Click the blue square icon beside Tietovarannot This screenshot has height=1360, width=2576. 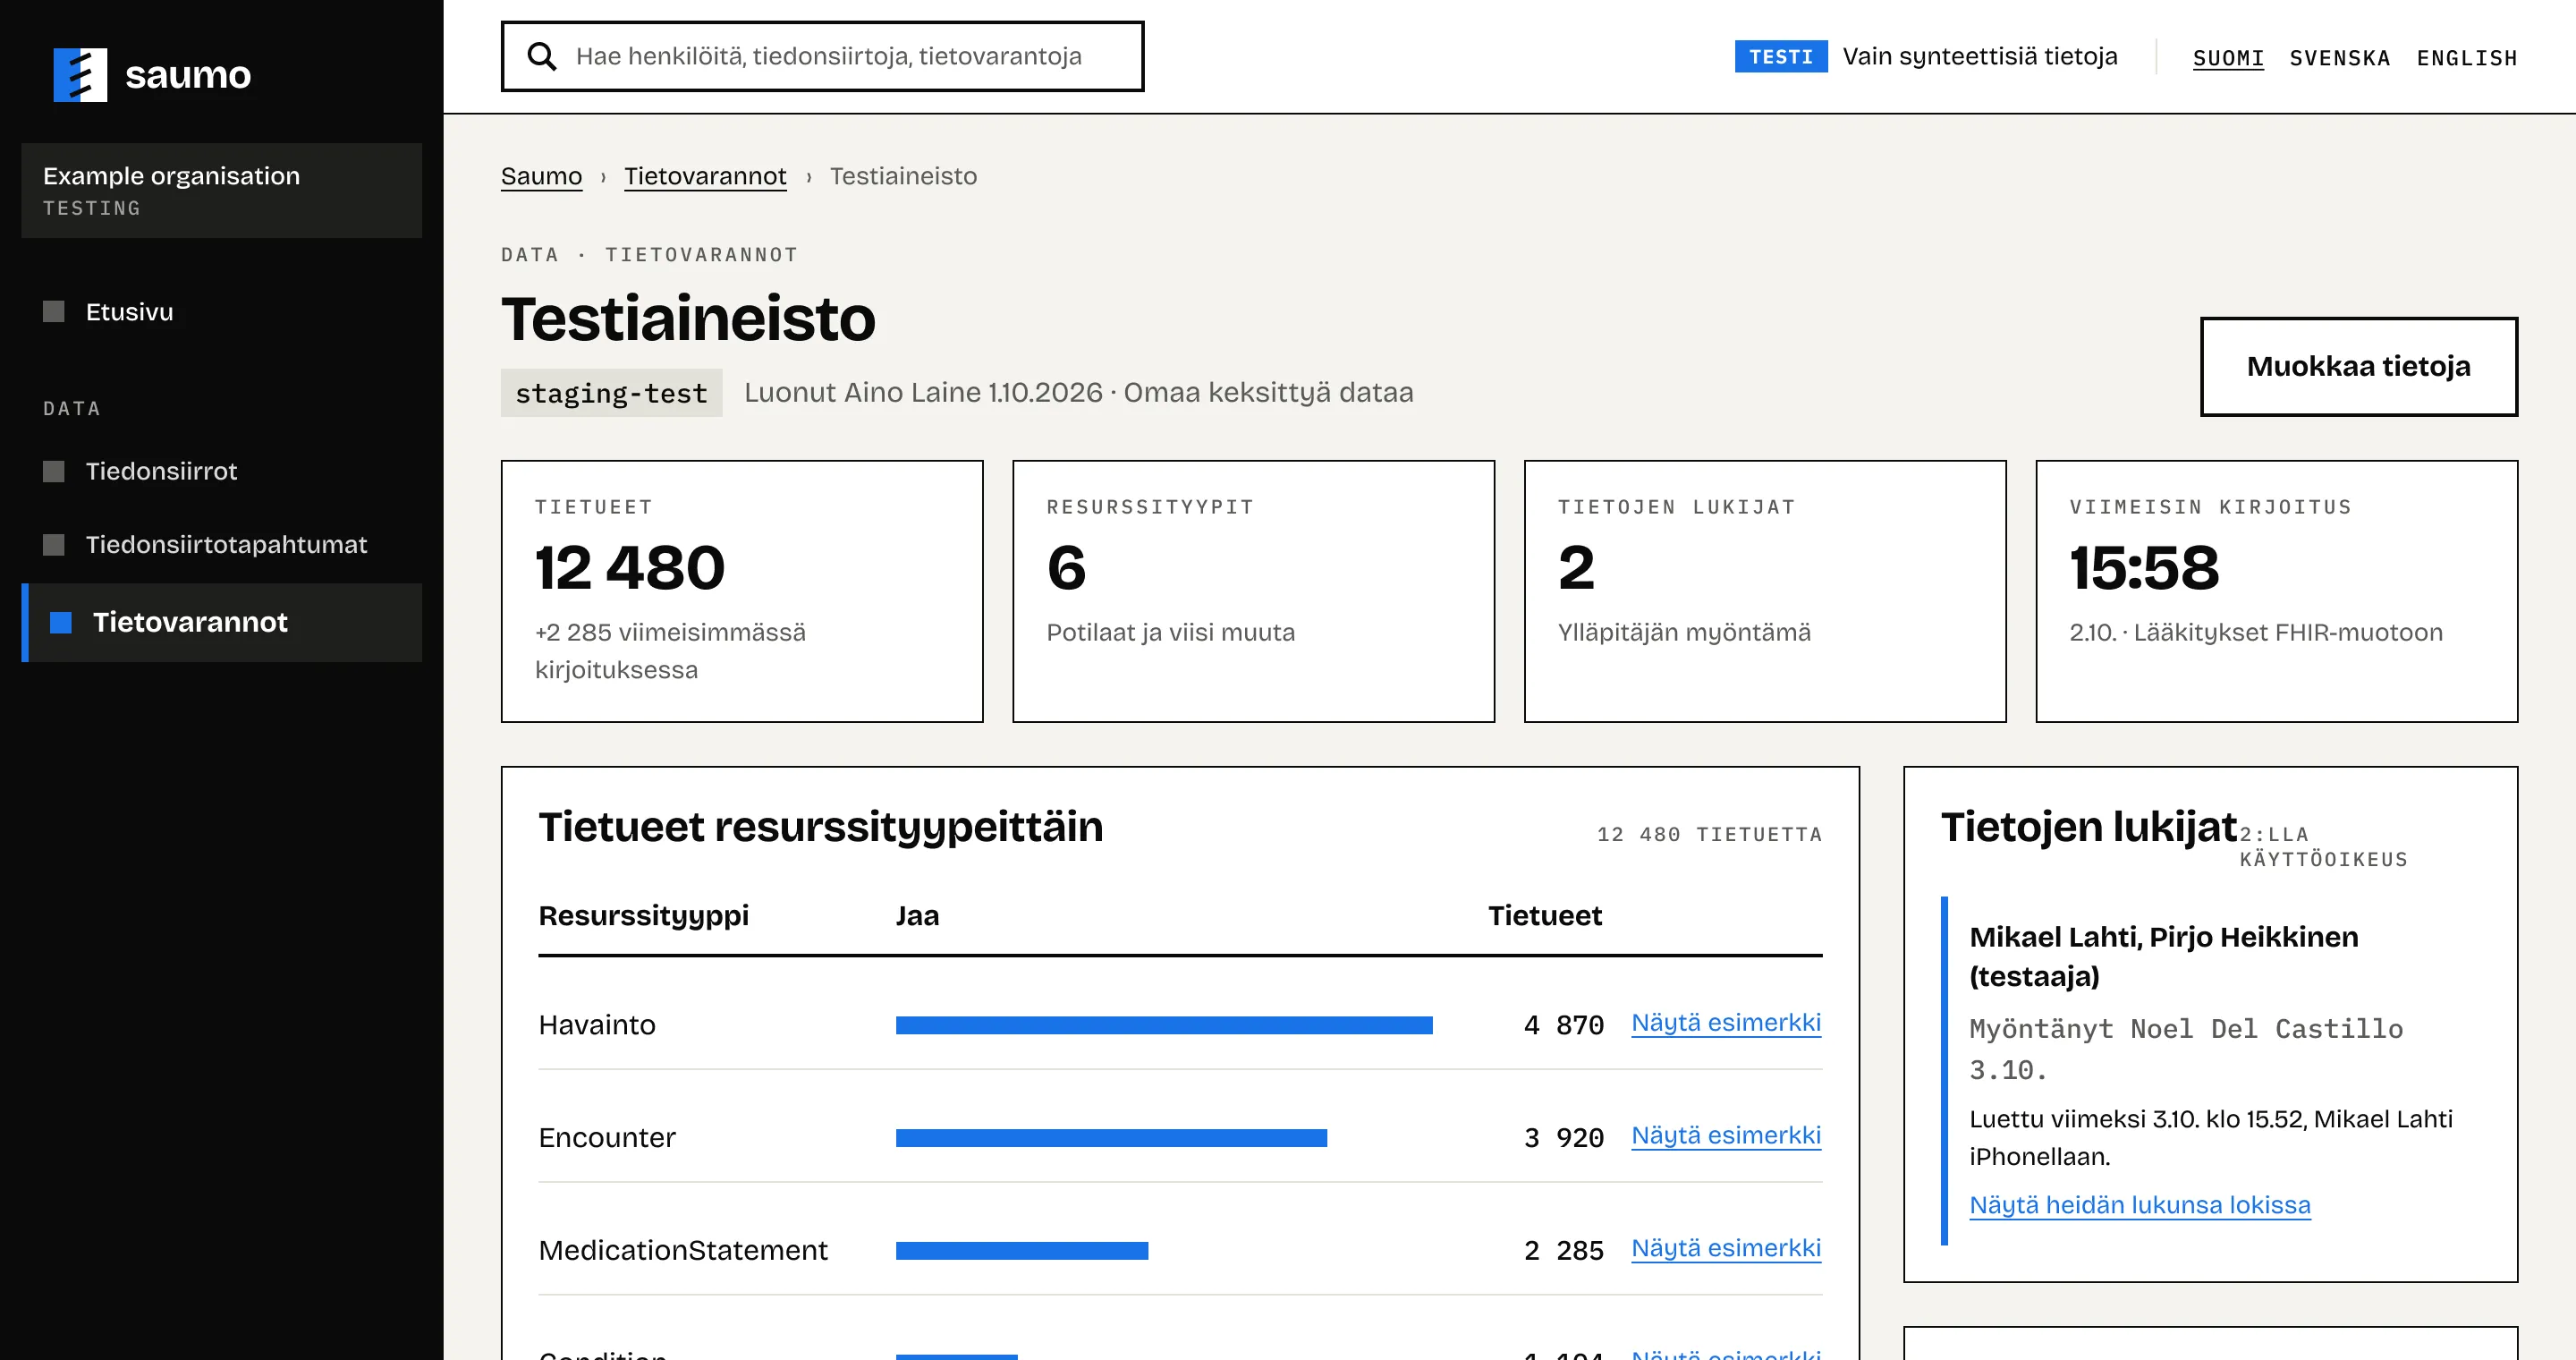point(61,623)
